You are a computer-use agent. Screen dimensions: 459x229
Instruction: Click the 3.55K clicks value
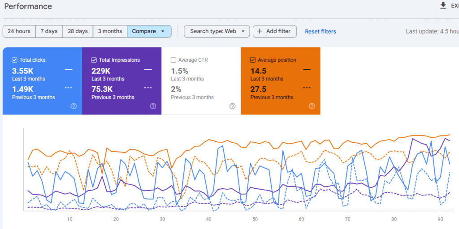click(x=23, y=71)
